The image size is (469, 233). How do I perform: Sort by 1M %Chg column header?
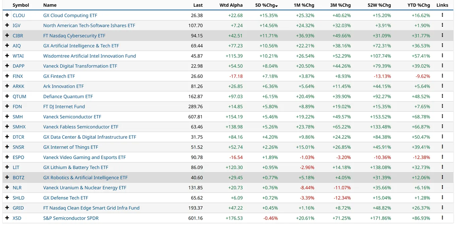304,5
